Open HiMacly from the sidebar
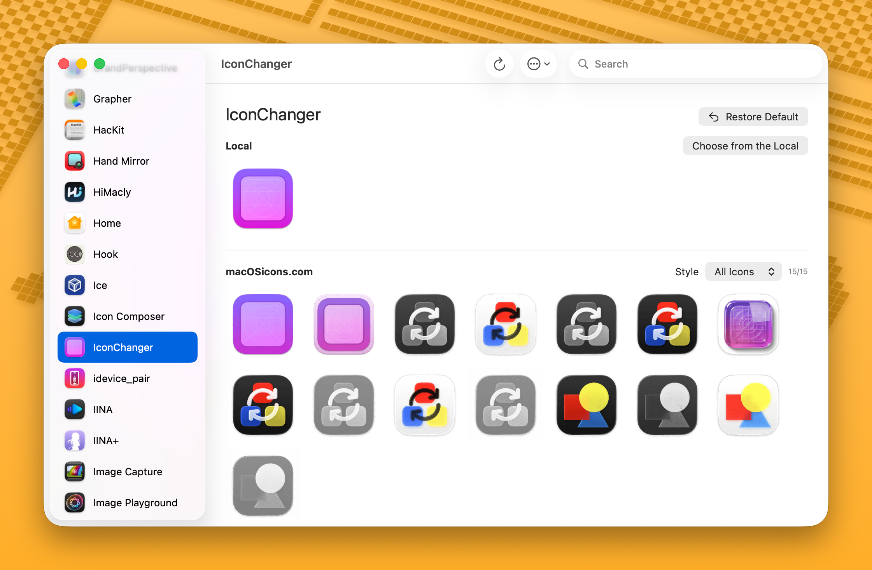 (x=112, y=192)
